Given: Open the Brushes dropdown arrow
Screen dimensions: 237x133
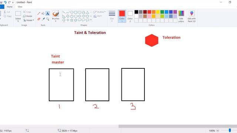Looking at the screenshot, I should (56, 21).
